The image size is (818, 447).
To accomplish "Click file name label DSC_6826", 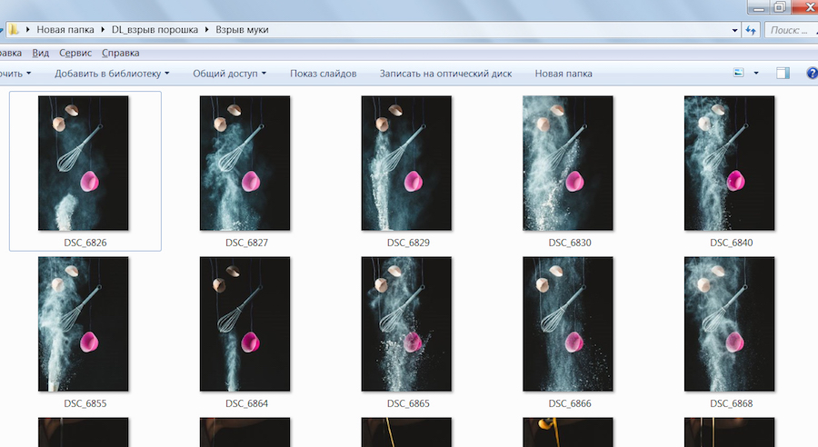I will [x=85, y=243].
